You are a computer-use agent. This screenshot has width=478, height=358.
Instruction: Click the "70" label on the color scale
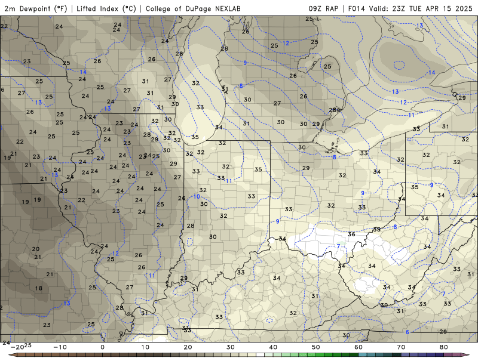pos(401,347)
